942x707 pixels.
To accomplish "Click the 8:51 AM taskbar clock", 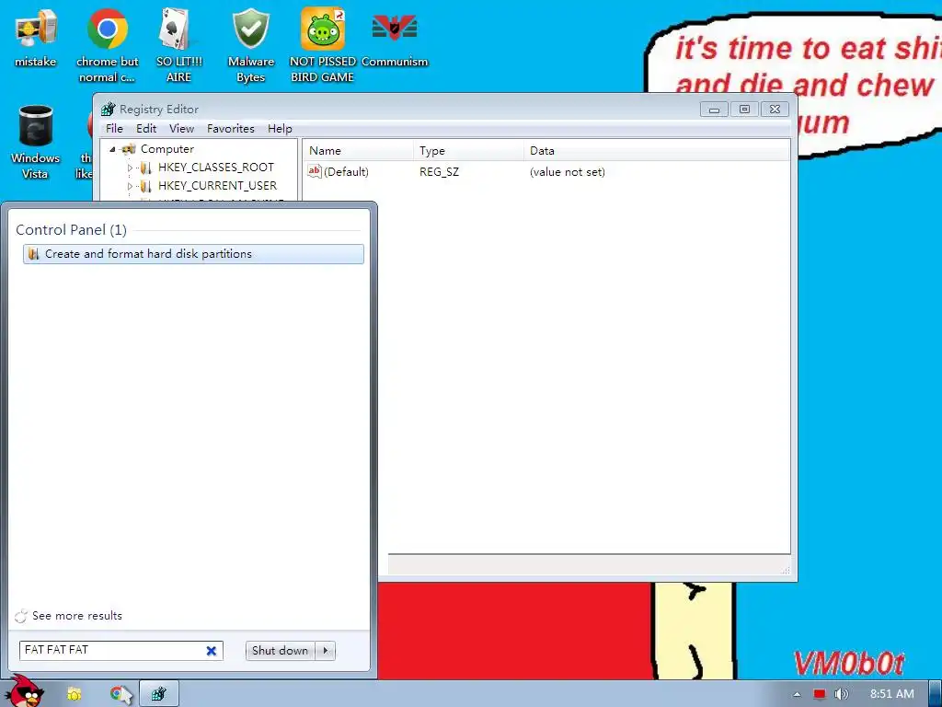I will tap(892, 694).
